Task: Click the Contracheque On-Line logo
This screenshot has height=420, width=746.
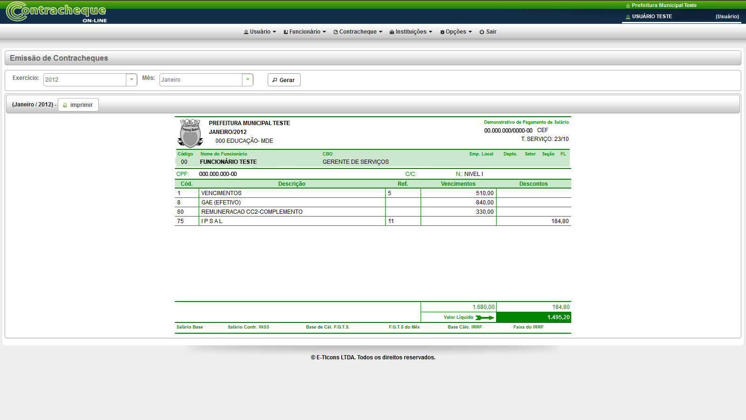Action: coord(56,12)
